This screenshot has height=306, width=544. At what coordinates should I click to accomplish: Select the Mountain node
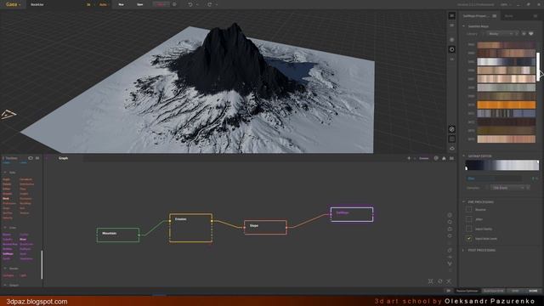pyautogui.click(x=118, y=235)
